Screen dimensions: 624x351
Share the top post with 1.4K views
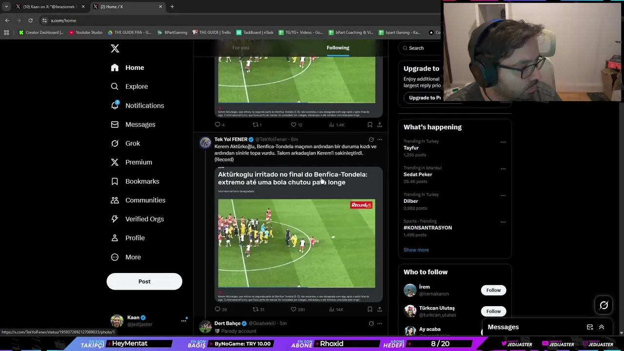coord(379,125)
